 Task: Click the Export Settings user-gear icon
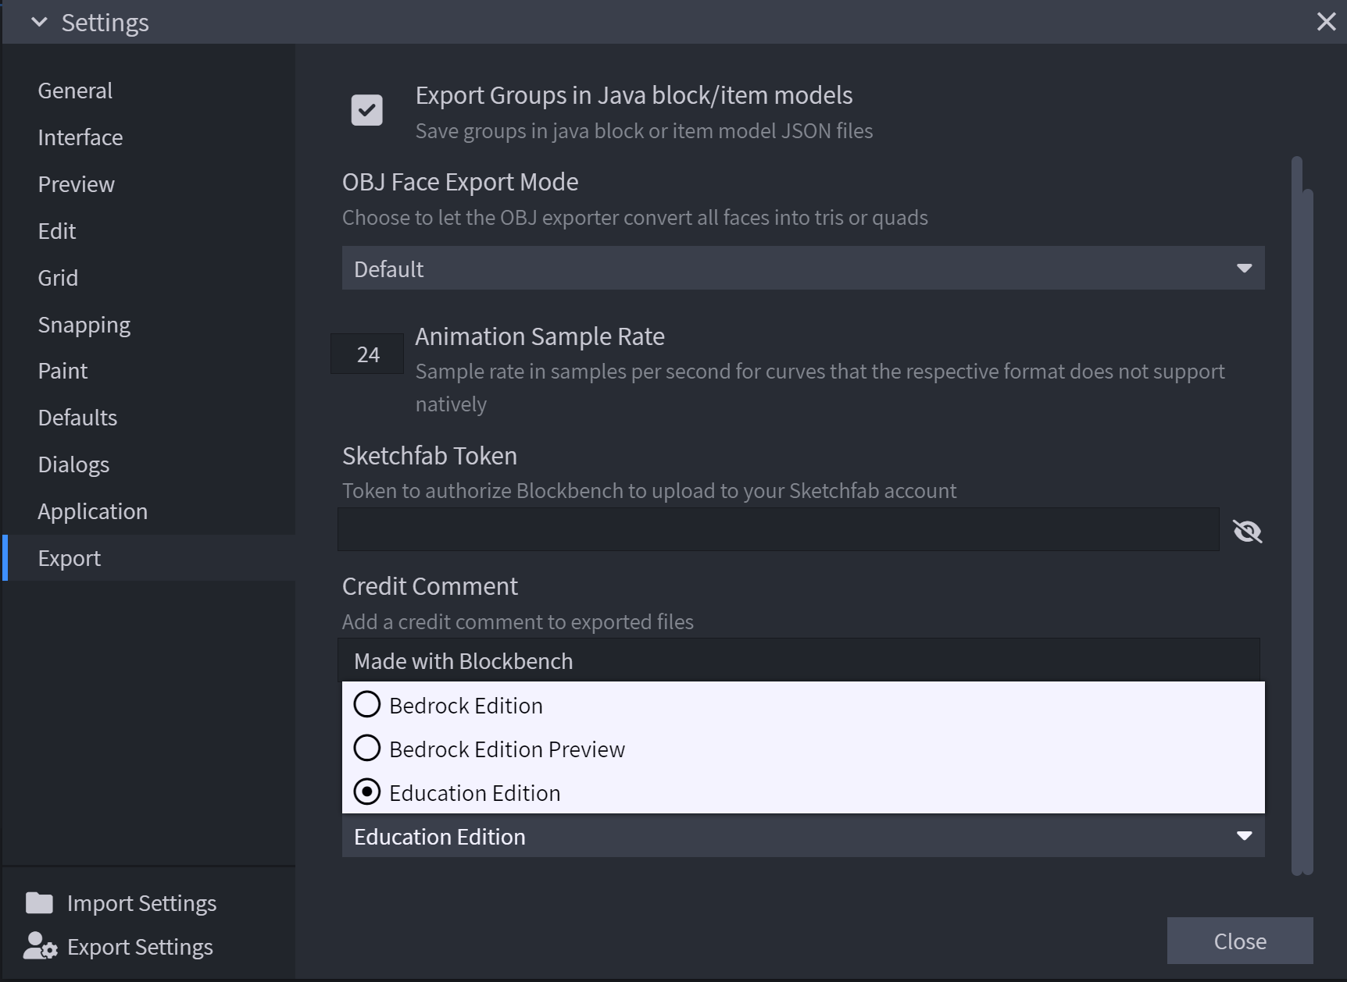coord(39,947)
